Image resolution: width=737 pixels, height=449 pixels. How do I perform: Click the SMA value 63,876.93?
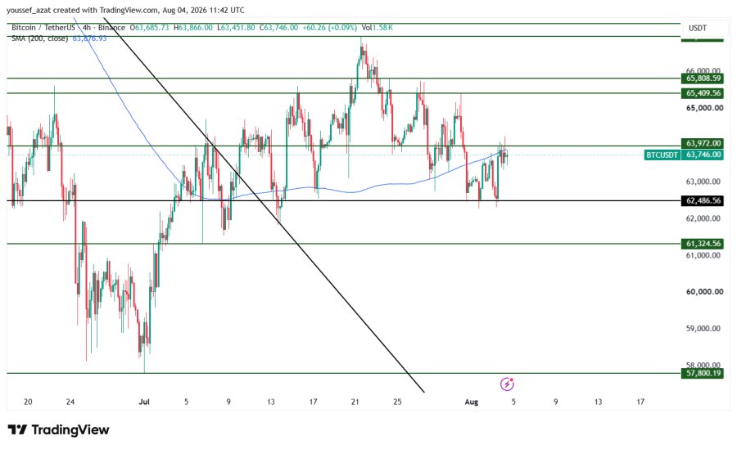[89, 38]
